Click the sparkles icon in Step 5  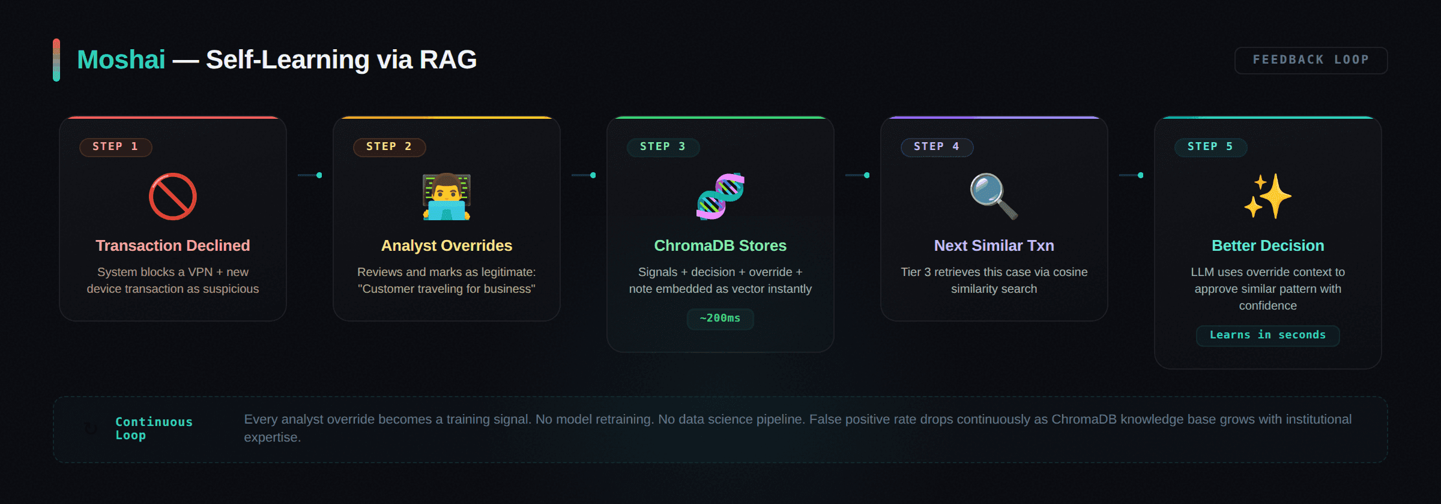click(1267, 197)
